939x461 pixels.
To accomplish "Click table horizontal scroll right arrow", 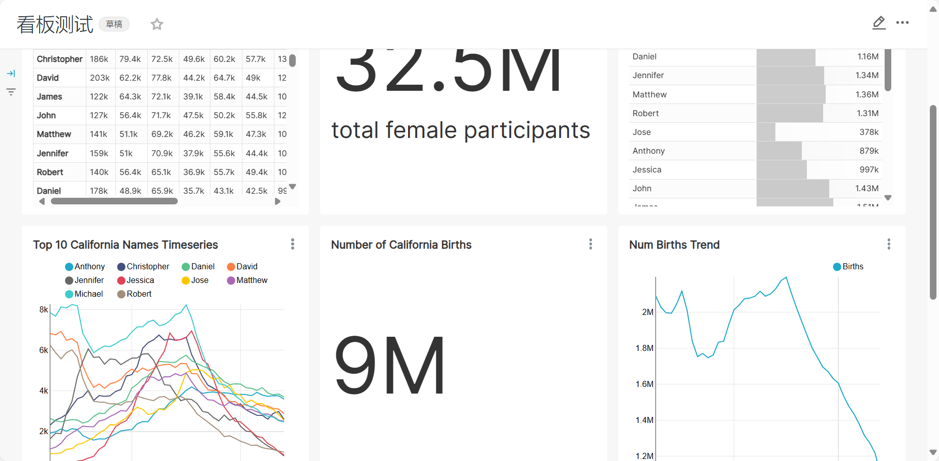I will pos(277,201).
